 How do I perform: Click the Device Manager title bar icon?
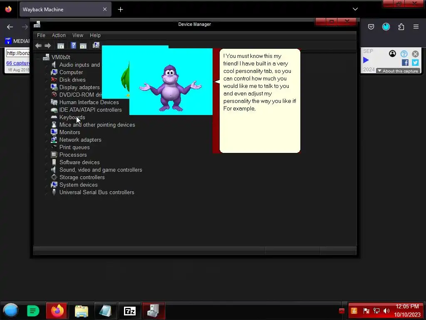[37, 24]
